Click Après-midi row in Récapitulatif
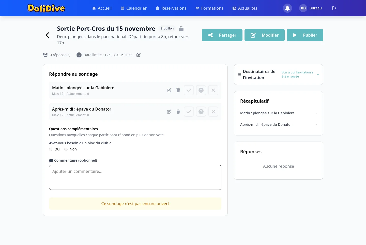 [279, 125]
